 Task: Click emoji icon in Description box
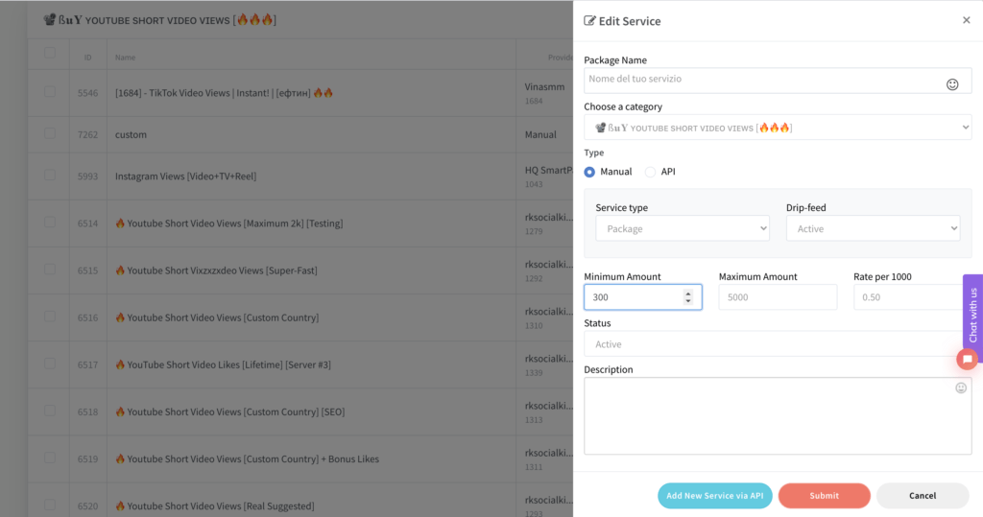point(961,388)
